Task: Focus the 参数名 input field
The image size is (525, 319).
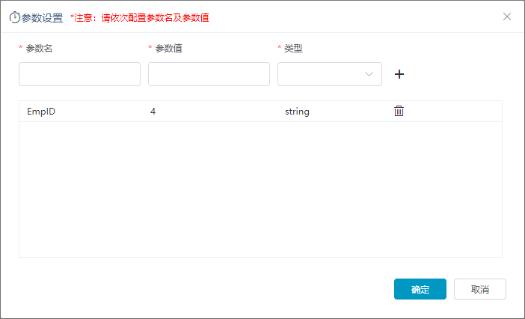Action: pos(80,74)
